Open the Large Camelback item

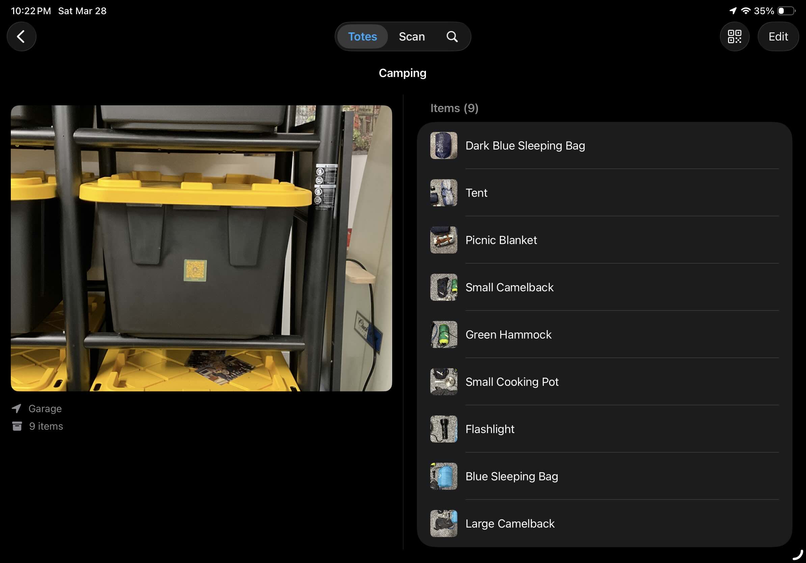[x=604, y=523]
